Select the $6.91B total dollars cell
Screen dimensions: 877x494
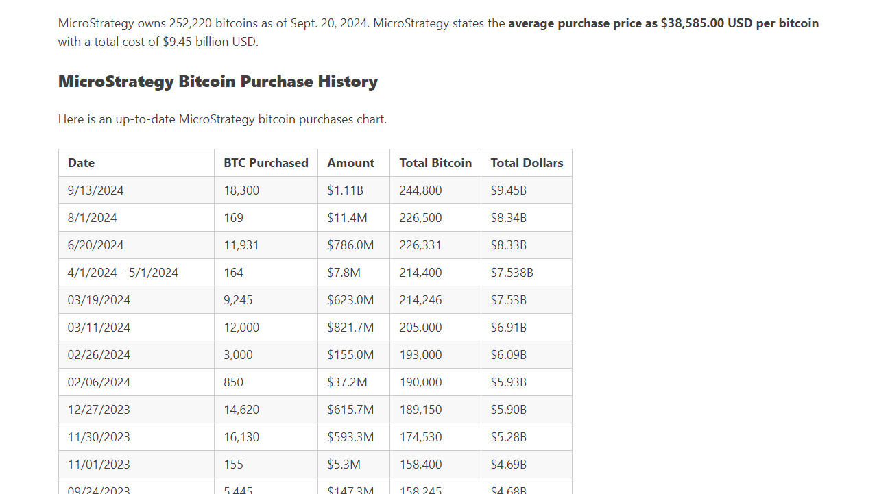pyautogui.click(x=527, y=328)
